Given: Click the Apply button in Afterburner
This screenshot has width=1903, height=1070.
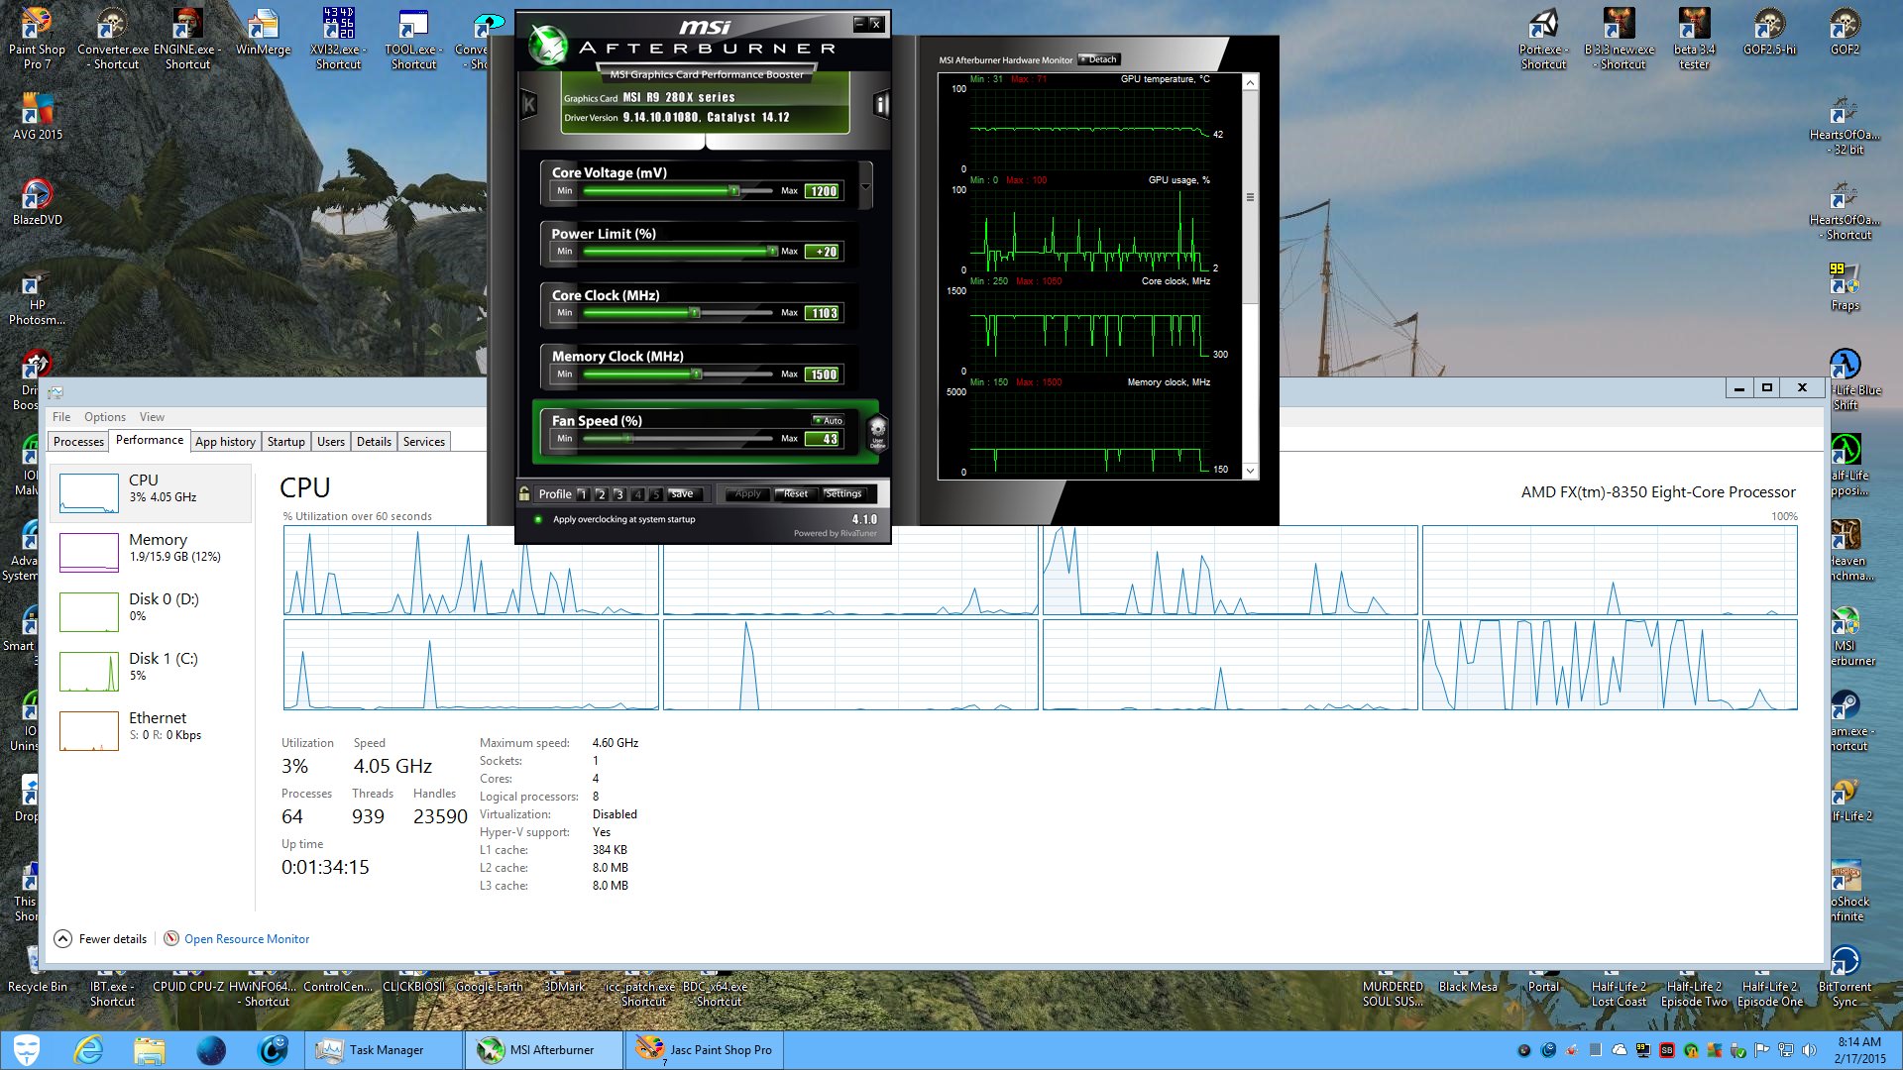Looking at the screenshot, I should click(747, 493).
